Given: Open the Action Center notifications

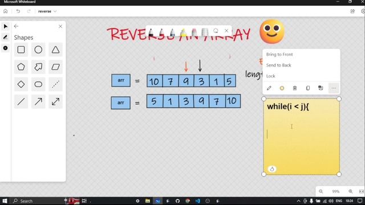Looking at the screenshot, I should pos(360,201).
